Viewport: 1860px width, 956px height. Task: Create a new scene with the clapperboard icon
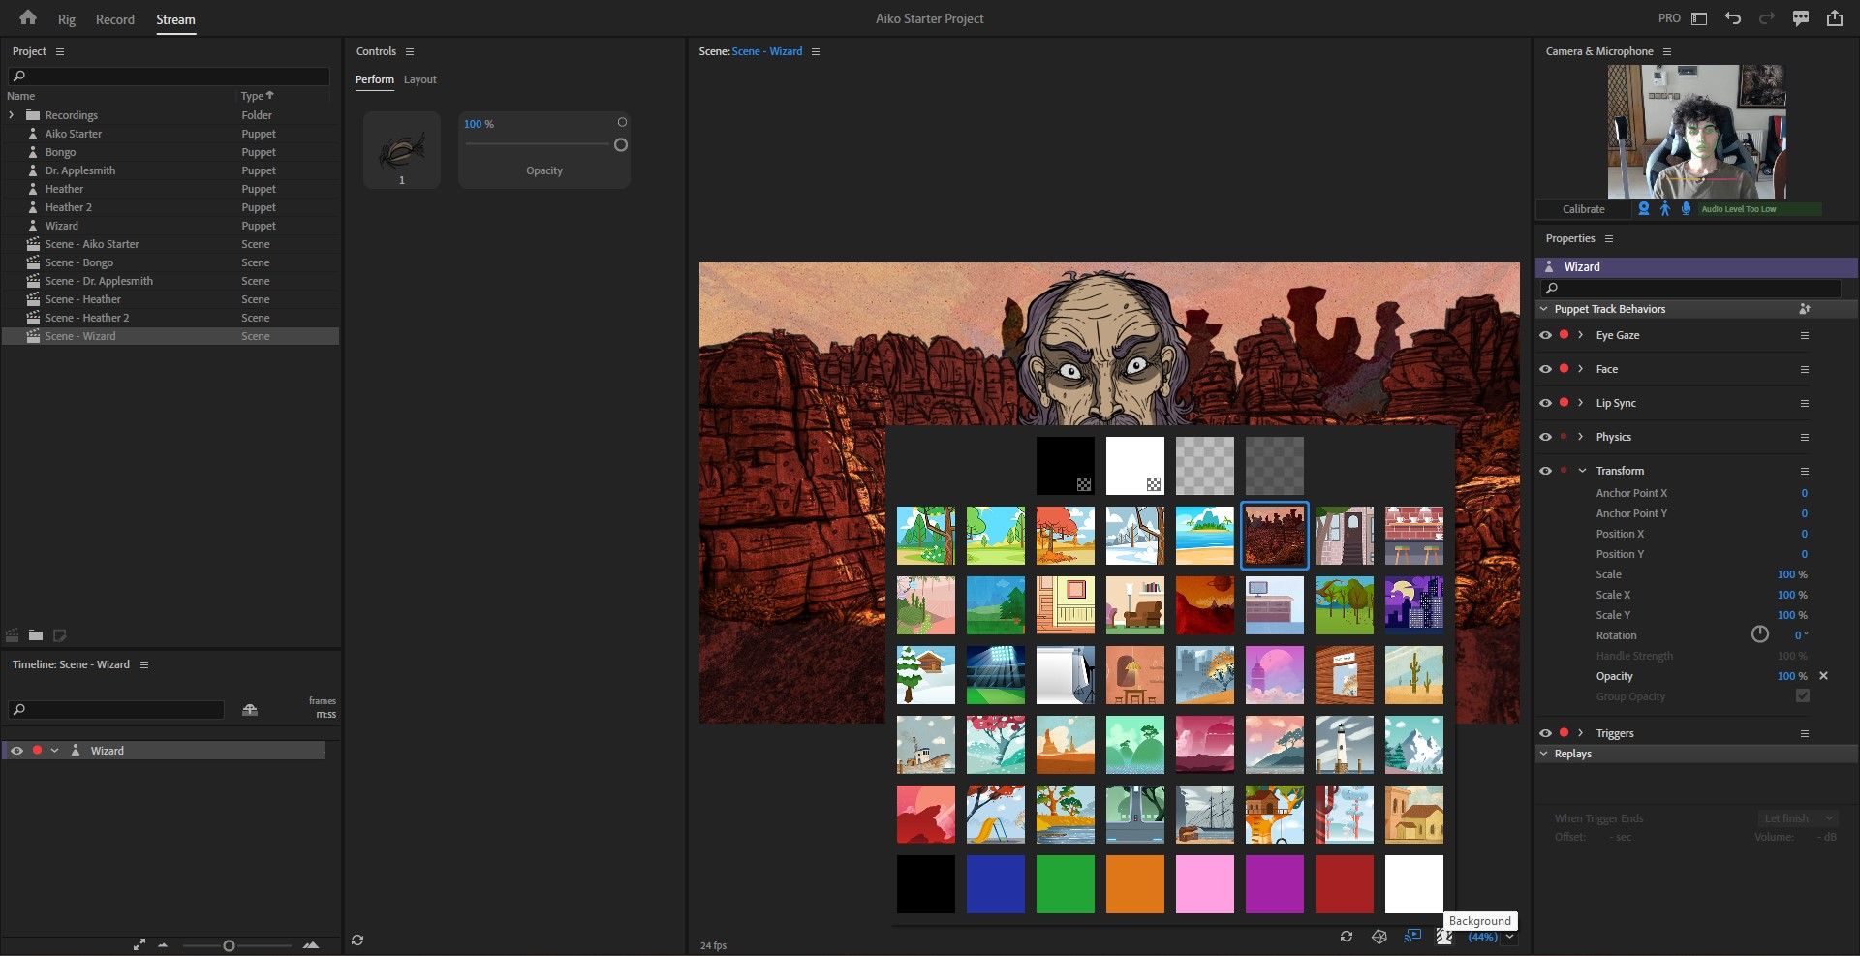point(12,635)
